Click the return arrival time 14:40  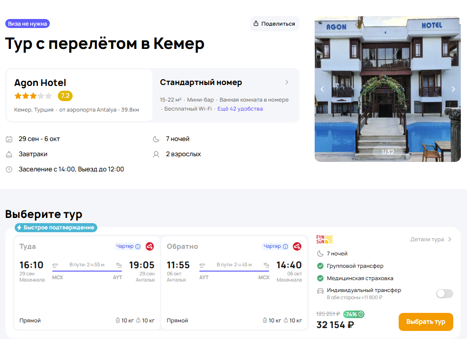[x=289, y=265]
